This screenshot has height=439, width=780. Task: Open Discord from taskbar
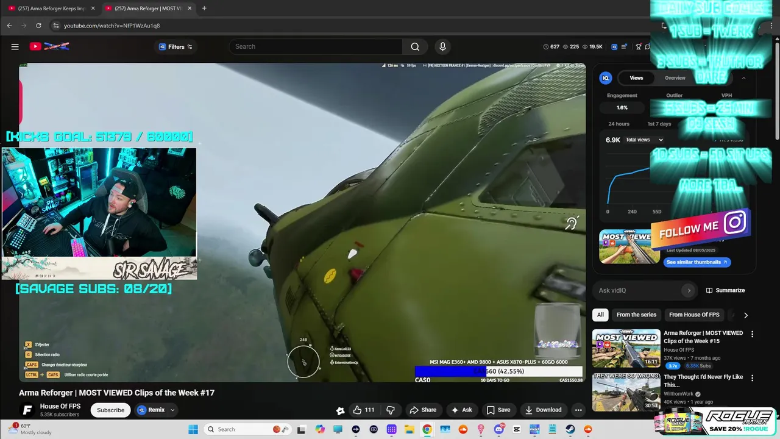coord(498,429)
